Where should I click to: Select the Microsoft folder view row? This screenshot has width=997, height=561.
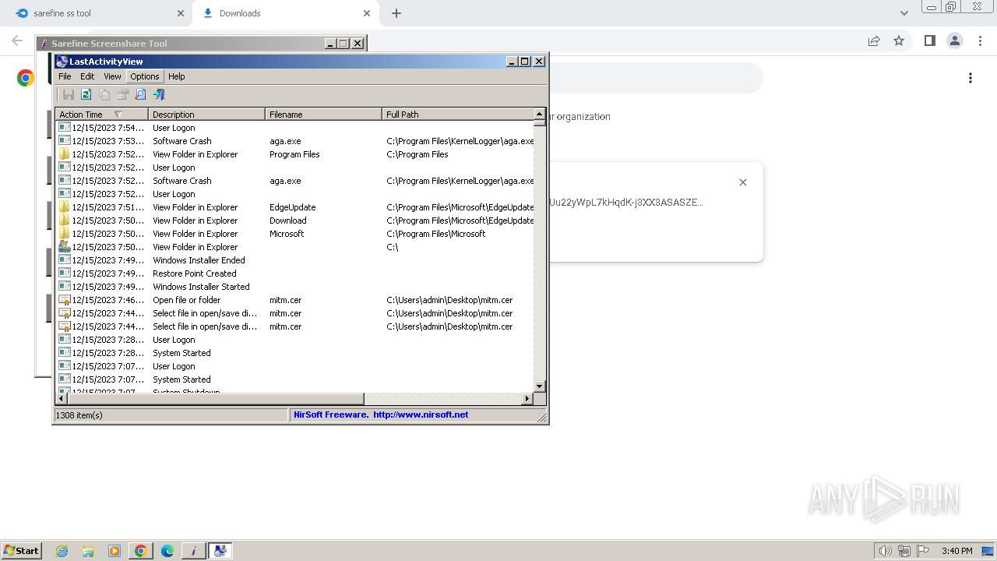(x=295, y=234)
